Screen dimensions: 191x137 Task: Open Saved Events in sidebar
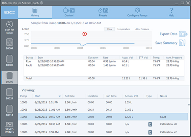click(x=9, y=127)
